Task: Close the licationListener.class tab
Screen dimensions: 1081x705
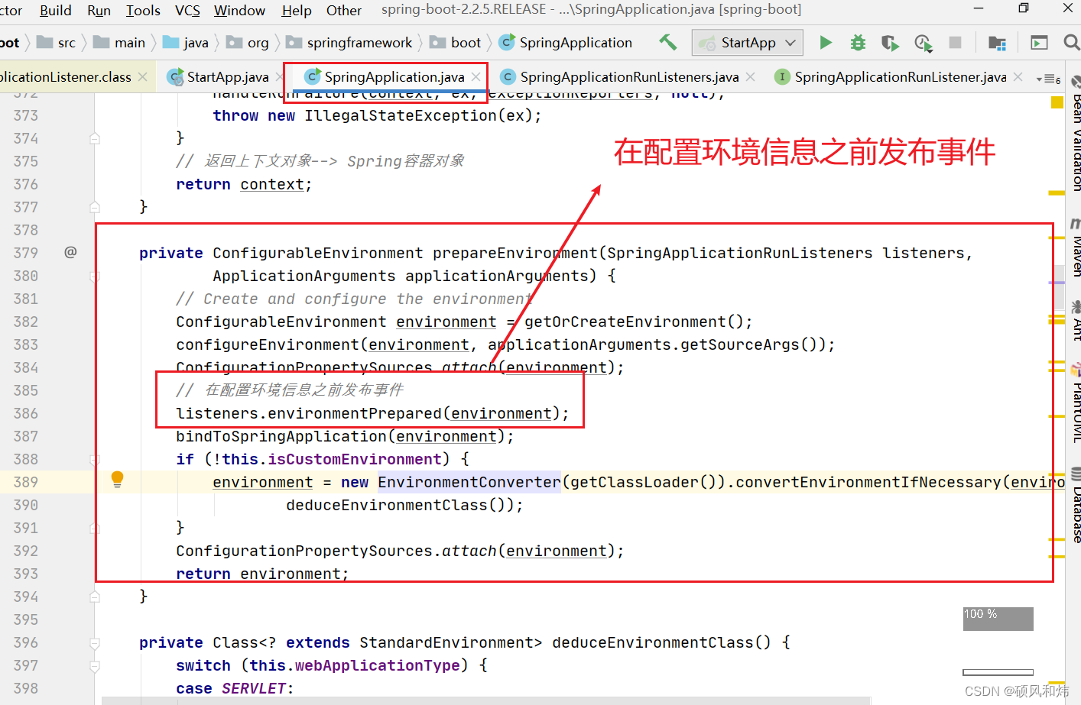Action: tap(142, 77)
